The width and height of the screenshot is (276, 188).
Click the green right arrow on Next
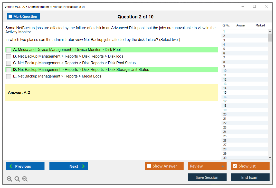[x=83, y=166]
